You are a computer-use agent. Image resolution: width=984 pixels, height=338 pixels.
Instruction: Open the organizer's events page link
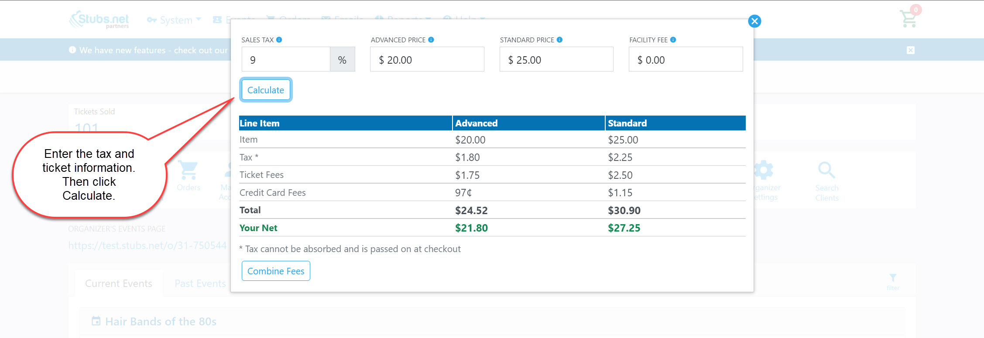[x=147, y=246]
